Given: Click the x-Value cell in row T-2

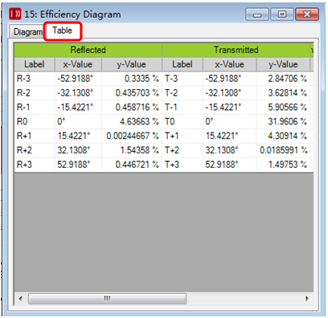Looking at the screenshot, I should (230, 93).
